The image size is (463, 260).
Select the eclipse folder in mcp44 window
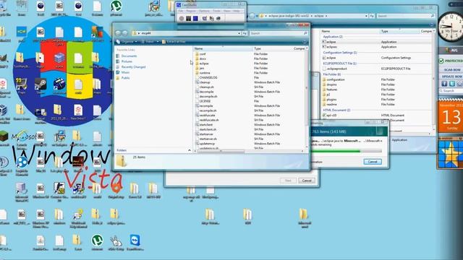202,64
